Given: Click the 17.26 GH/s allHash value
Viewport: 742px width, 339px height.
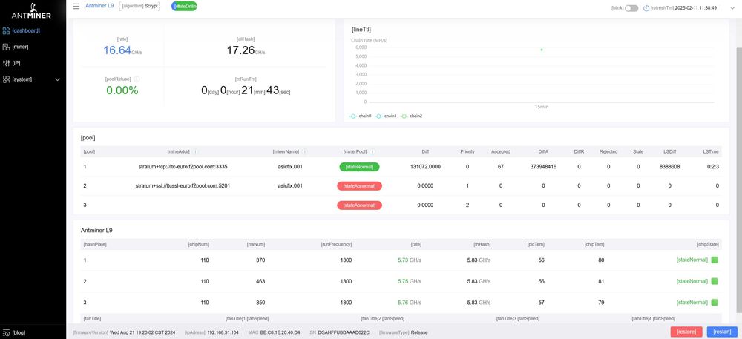Looking at the screenshot, I should tap(246, 50).
